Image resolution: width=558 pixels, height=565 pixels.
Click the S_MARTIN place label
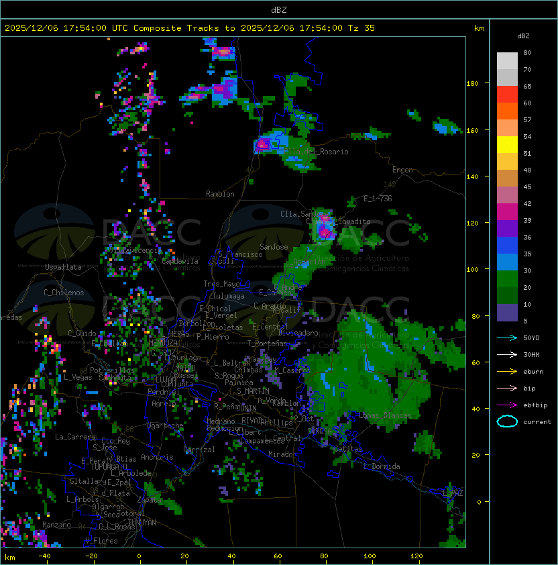coord(253,391)
